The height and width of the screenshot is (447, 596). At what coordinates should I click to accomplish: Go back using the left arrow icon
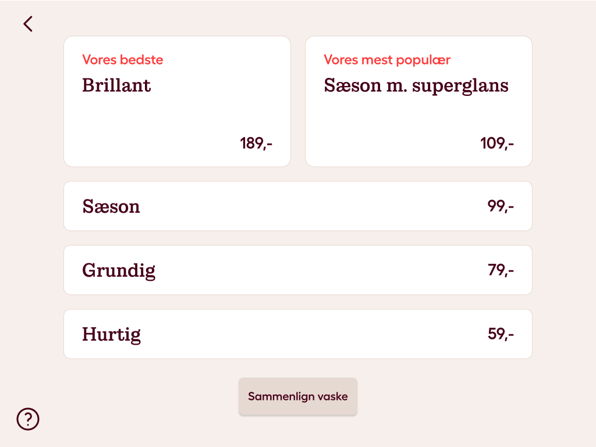pyautogui.click(x=28, y=24)
